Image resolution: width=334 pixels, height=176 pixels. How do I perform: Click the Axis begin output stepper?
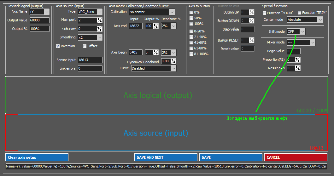pyautogui.click(x=156, y=53)
